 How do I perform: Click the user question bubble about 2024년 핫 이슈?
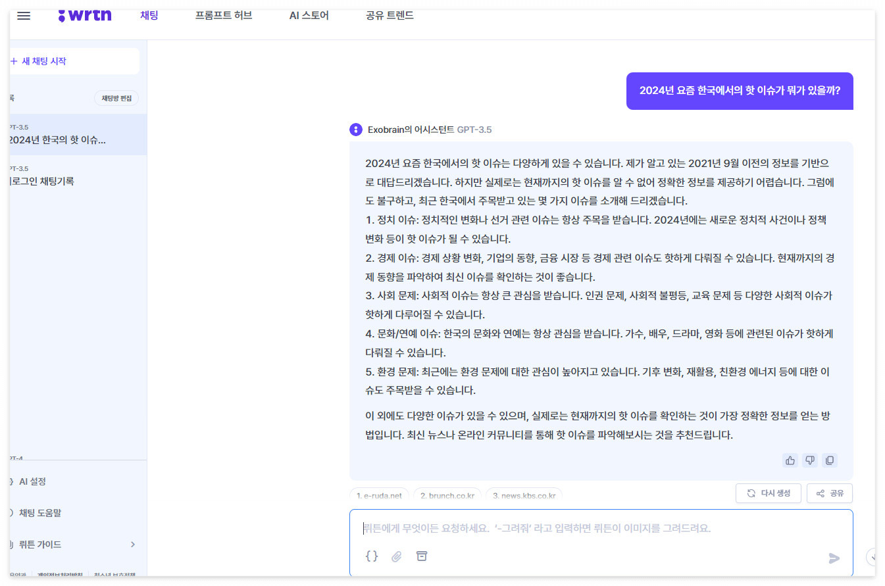click(x=740, y=91)
